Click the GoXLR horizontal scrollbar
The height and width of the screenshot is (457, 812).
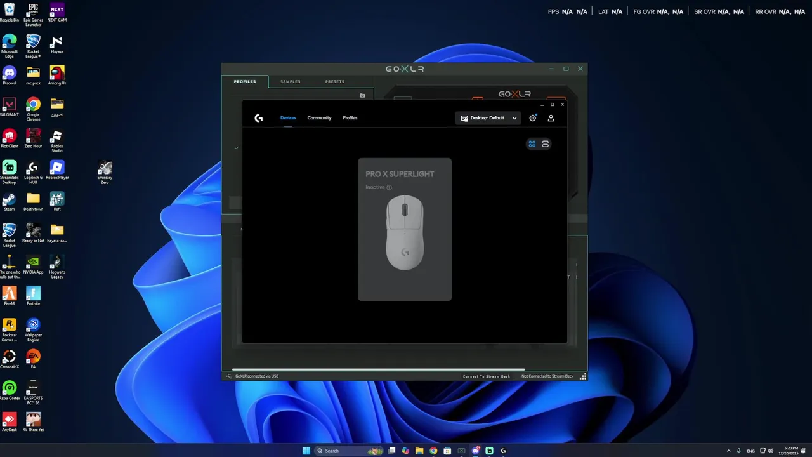378,369
